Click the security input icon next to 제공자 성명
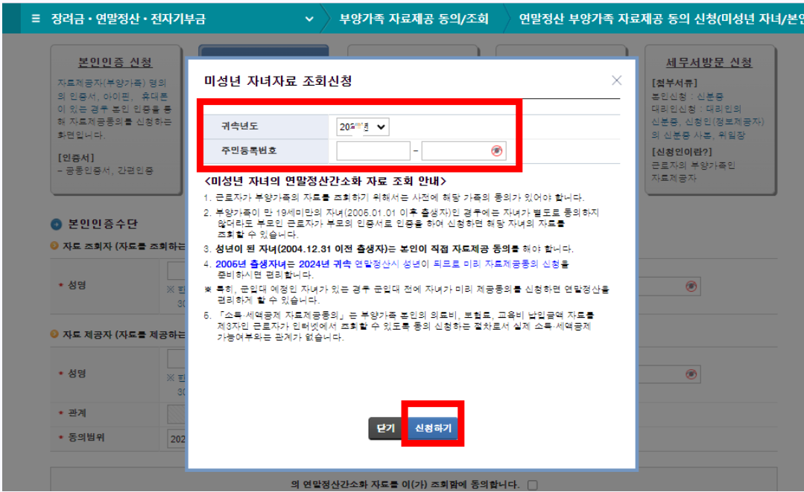804x492 pixels. pos(691,374)
